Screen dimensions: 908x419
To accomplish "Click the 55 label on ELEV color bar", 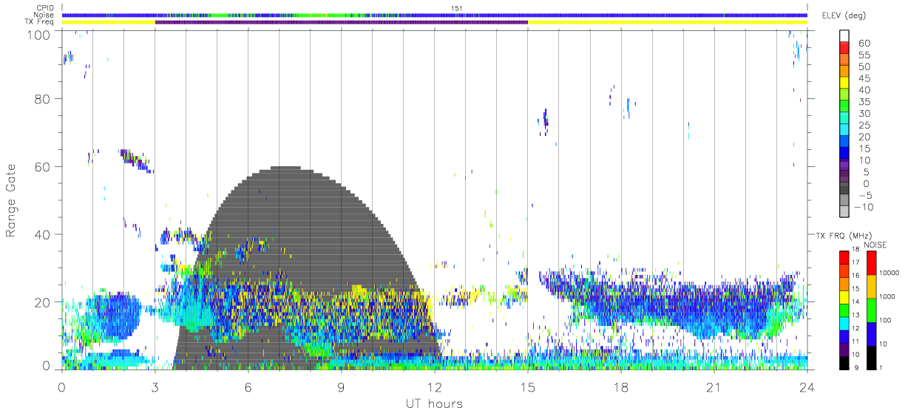I will click(866, 55).
